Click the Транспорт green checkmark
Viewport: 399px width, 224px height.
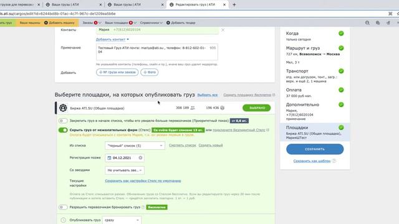(x=341, y=71)
